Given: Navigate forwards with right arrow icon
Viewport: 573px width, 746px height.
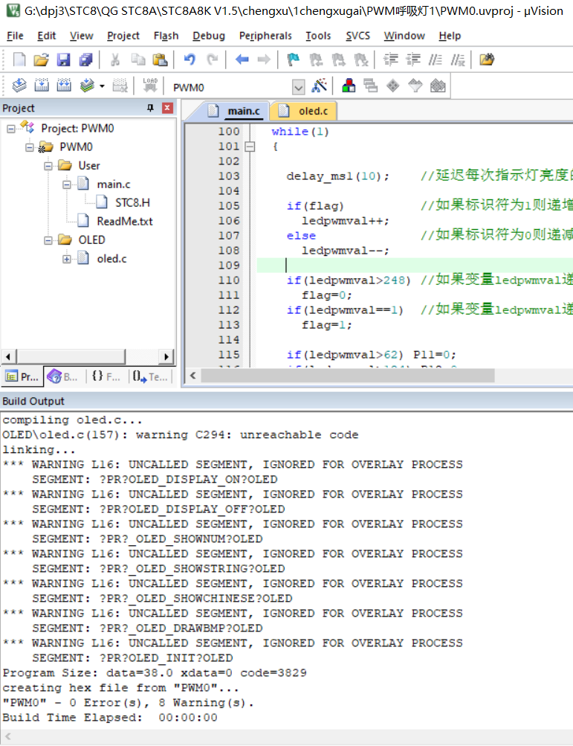Looking at the screenshot, I should pos(264,60).
